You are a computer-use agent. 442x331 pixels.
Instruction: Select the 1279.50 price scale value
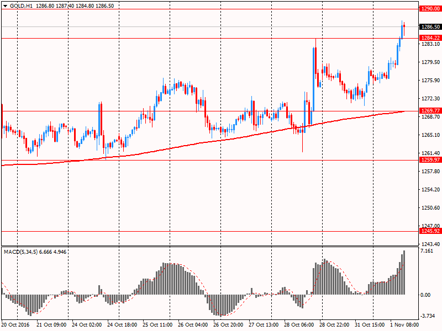pyautogui.click(x=430, y=62)
